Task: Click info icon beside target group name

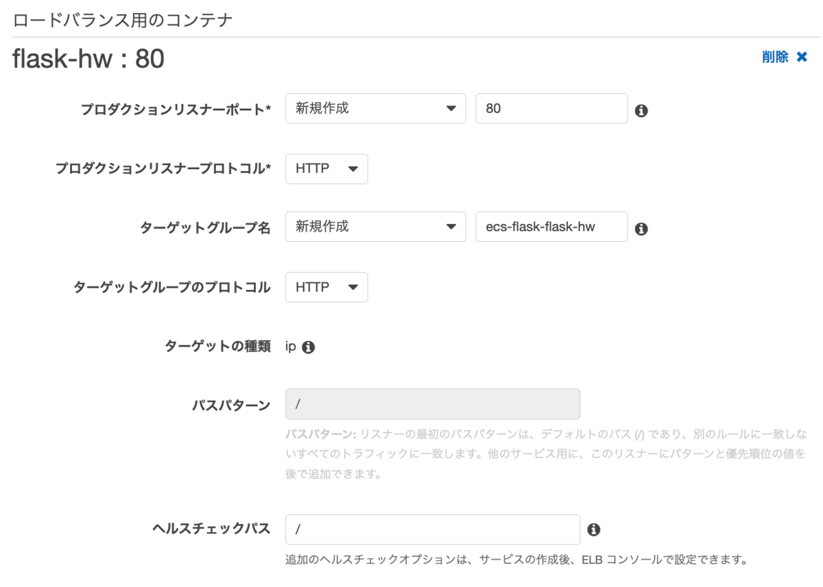Action: pos(641,229)
